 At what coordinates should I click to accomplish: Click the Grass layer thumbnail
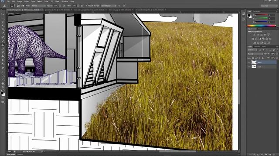pos(254,62)
